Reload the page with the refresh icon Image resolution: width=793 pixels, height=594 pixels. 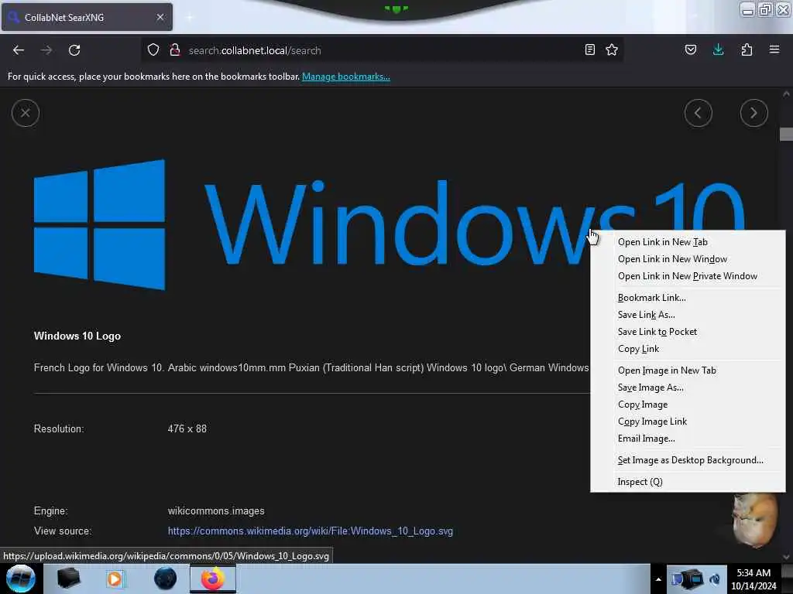click(x=74, y=50)
